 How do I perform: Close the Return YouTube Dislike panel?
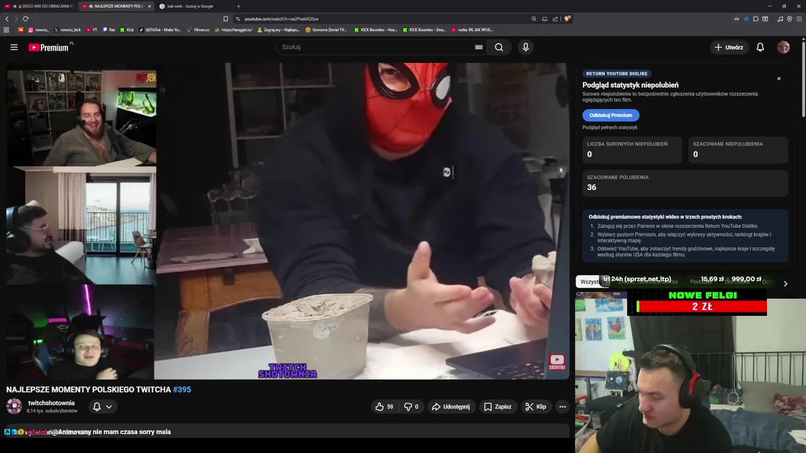pos(779,79)
